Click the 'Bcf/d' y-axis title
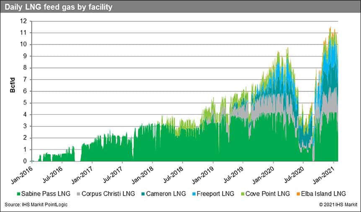 (13, 85)
